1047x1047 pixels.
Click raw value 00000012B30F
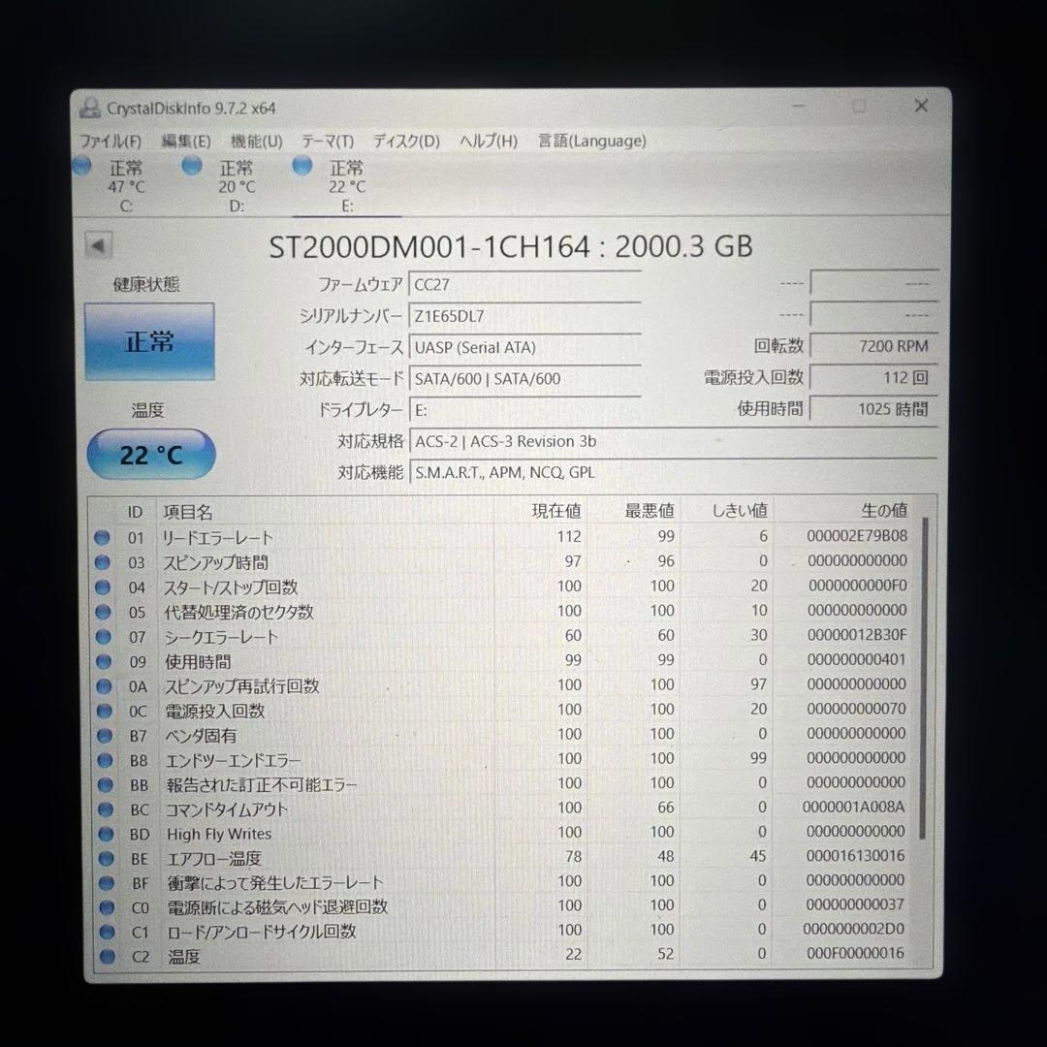(857, 635)
